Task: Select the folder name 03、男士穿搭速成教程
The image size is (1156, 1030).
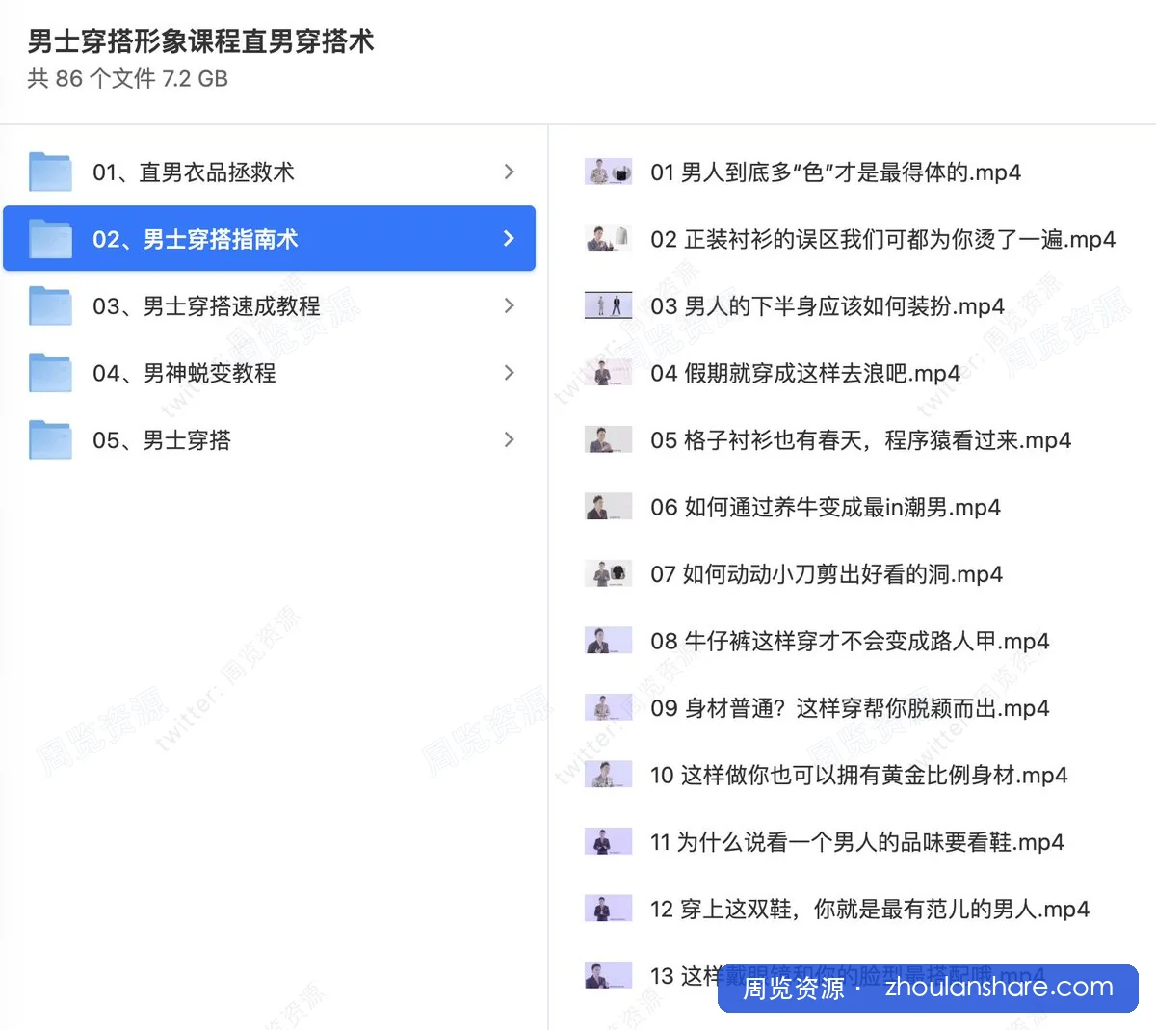Action: pos(206,306)
